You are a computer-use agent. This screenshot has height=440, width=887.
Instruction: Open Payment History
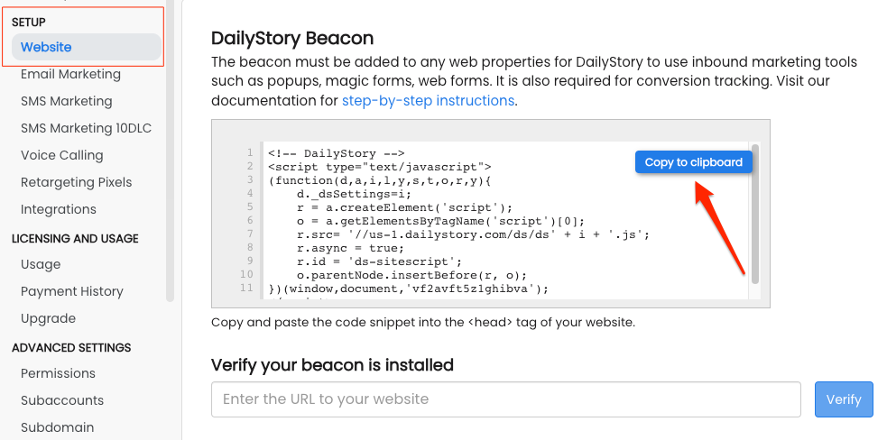(x=72, y=291)
